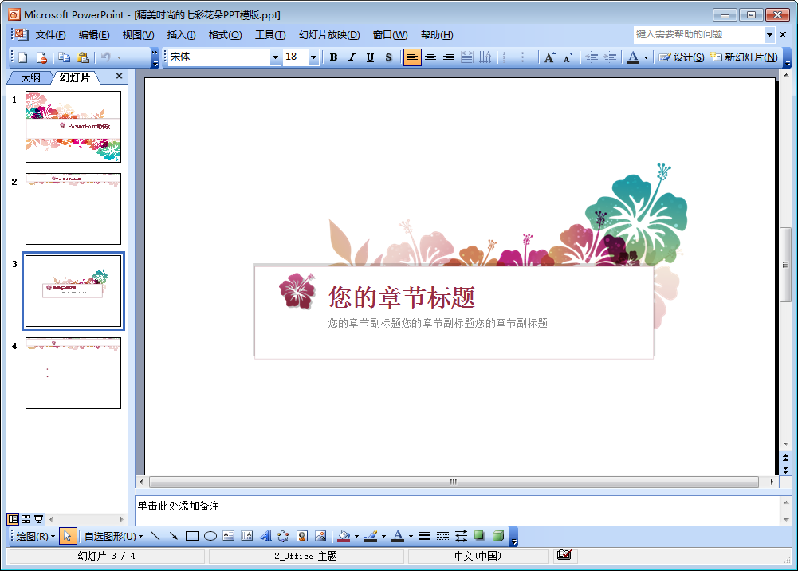Select slide 4 thumbnail in the panel

click(x=73, y=372)
